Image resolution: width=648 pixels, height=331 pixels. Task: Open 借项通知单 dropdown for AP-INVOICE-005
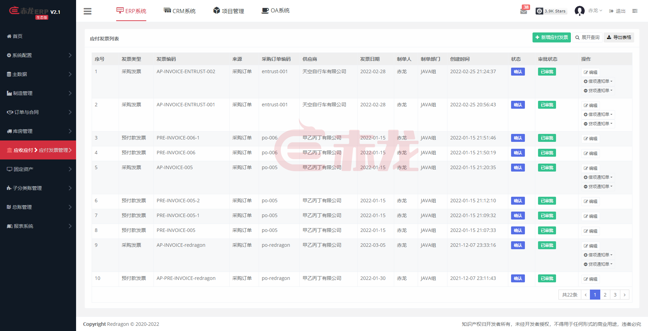[598, 177]
